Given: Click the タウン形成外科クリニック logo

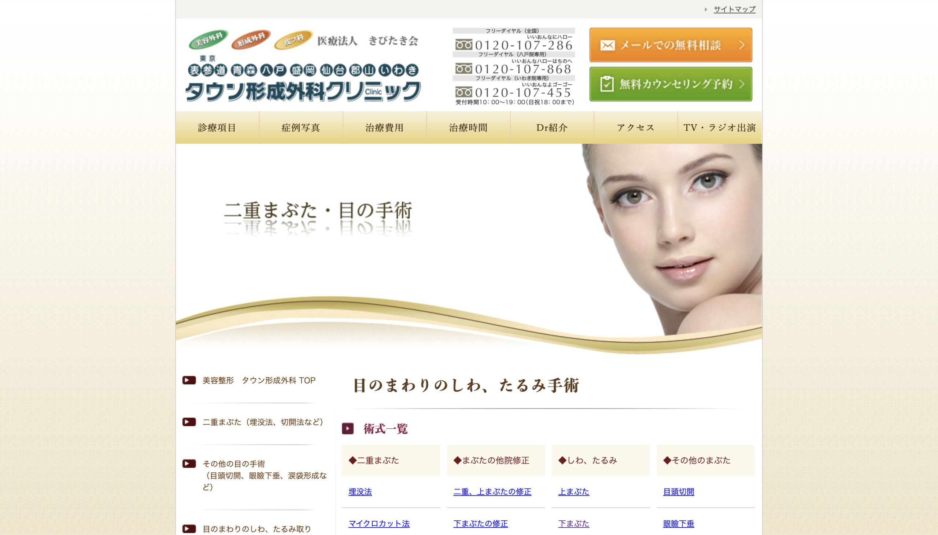Looking at the screenshot, I should tap(303, 91).
